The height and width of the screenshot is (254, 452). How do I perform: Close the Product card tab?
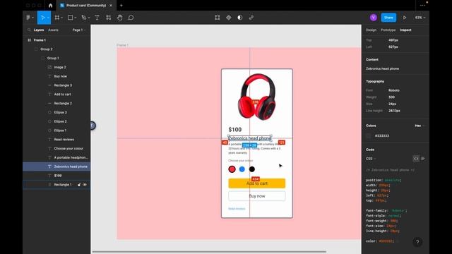tap(111, 6)
